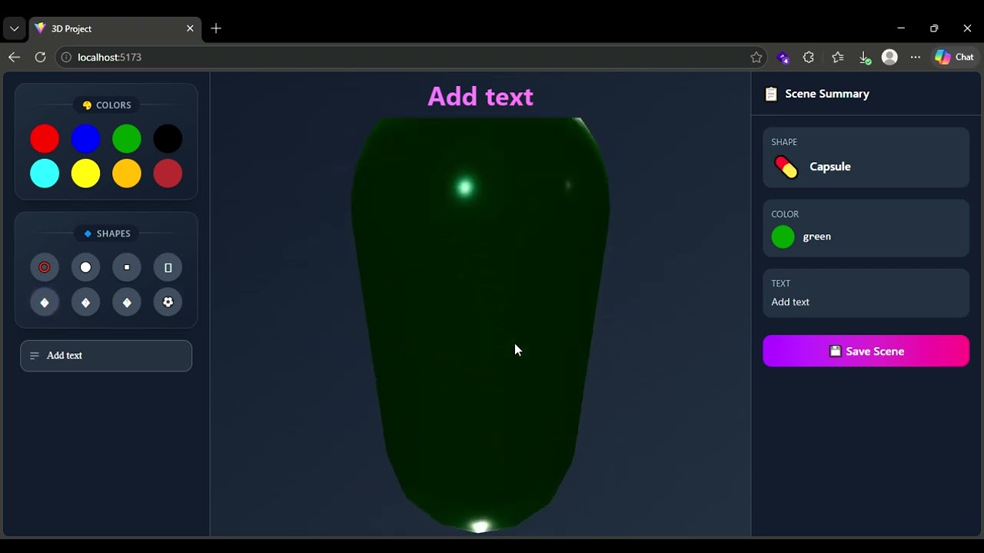The width and height of the screenshot is (984, 553).
Task: View site information icon in address bar
Action: point(66,57)
